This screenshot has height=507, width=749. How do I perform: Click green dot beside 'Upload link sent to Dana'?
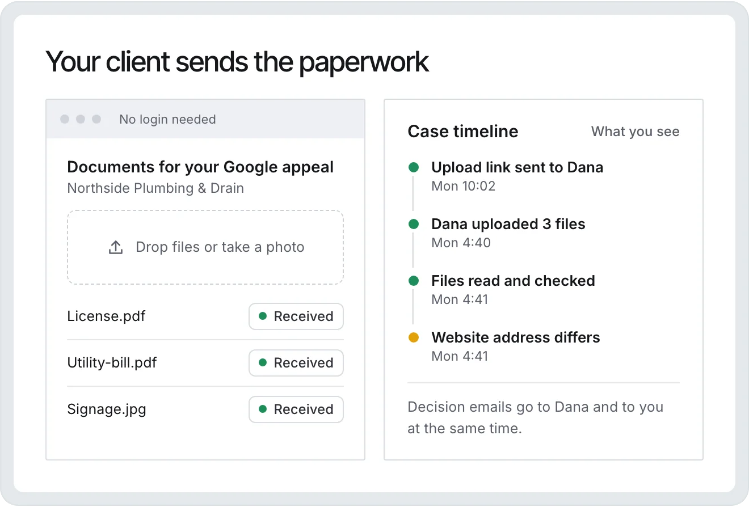(x=414, y=167)
